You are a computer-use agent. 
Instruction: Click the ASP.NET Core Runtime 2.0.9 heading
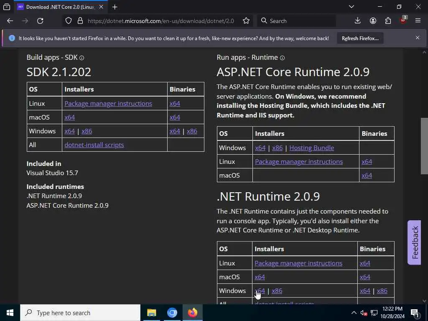click(293, 72)
